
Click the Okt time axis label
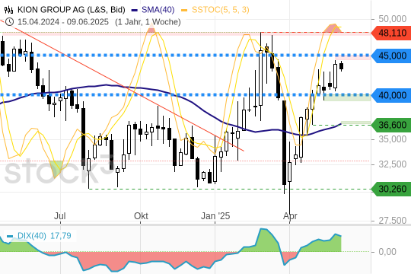coord(141,216)
